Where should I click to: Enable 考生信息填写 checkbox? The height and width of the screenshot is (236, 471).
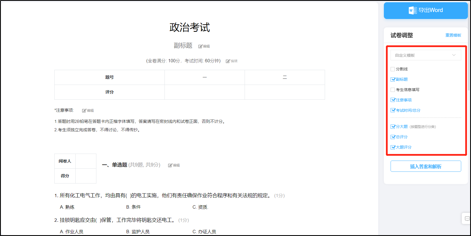click(x=393, y=90)
